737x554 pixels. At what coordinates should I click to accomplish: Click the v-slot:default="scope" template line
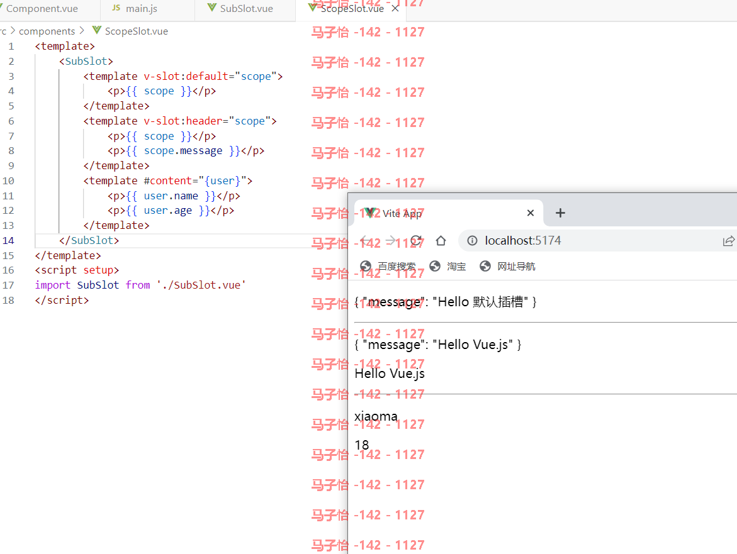point(183,76)
